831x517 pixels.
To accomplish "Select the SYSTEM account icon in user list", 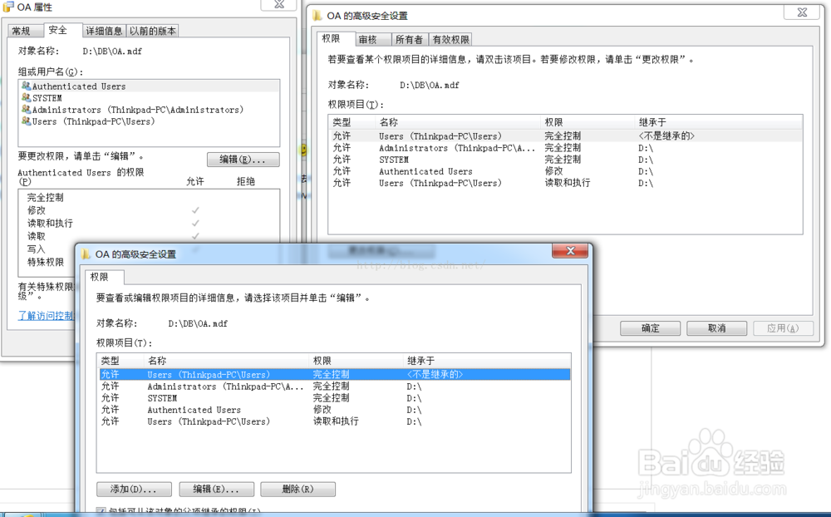I will tap(26, 96).
